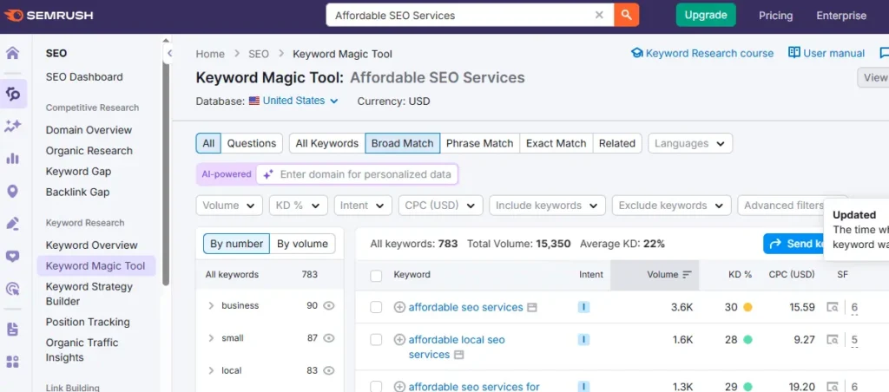
Task: Open Keyword Gap in sidebar
Action: coord(78,171)
